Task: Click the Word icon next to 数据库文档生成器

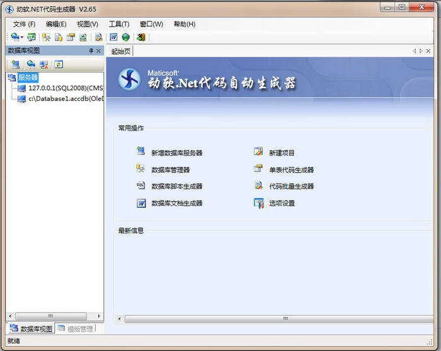Action: pos(141,203)
